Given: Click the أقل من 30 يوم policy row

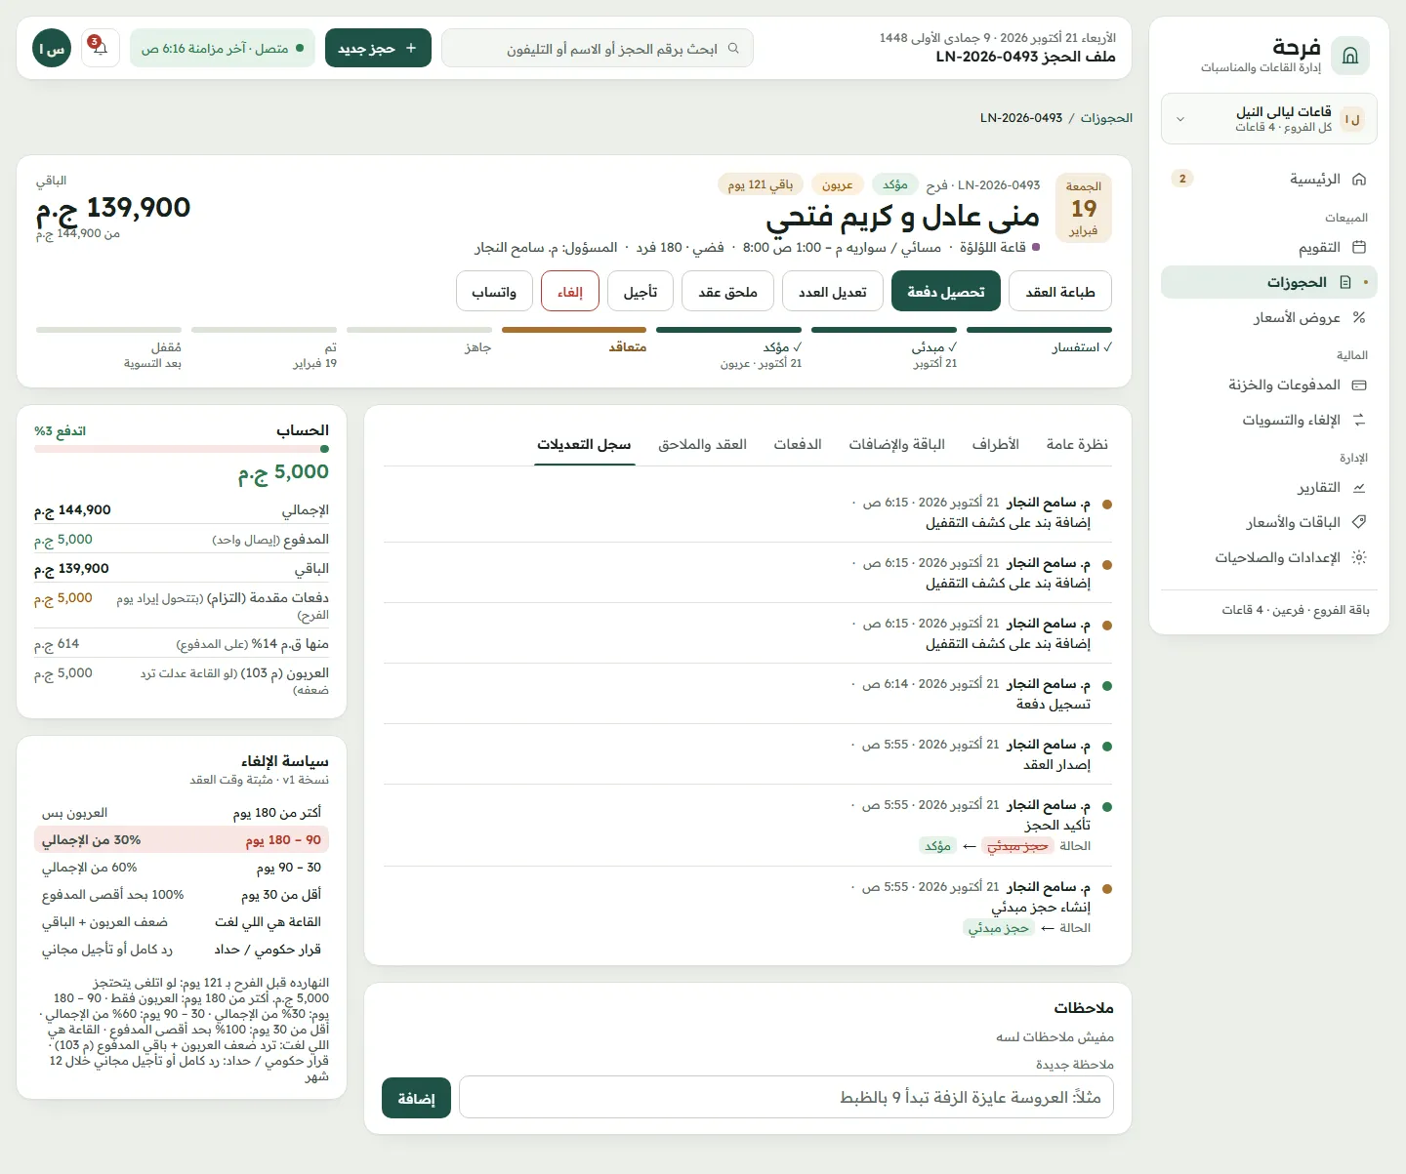Looking at the screenshot, I should click(x=182, y=894).
